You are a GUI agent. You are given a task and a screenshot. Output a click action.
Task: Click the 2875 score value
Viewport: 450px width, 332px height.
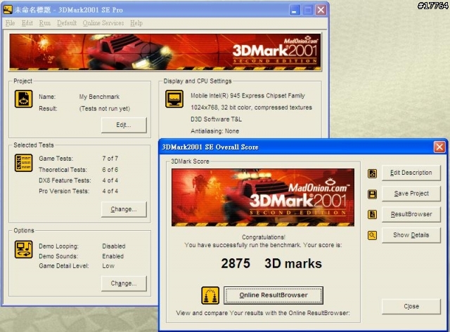coord(236,263)
